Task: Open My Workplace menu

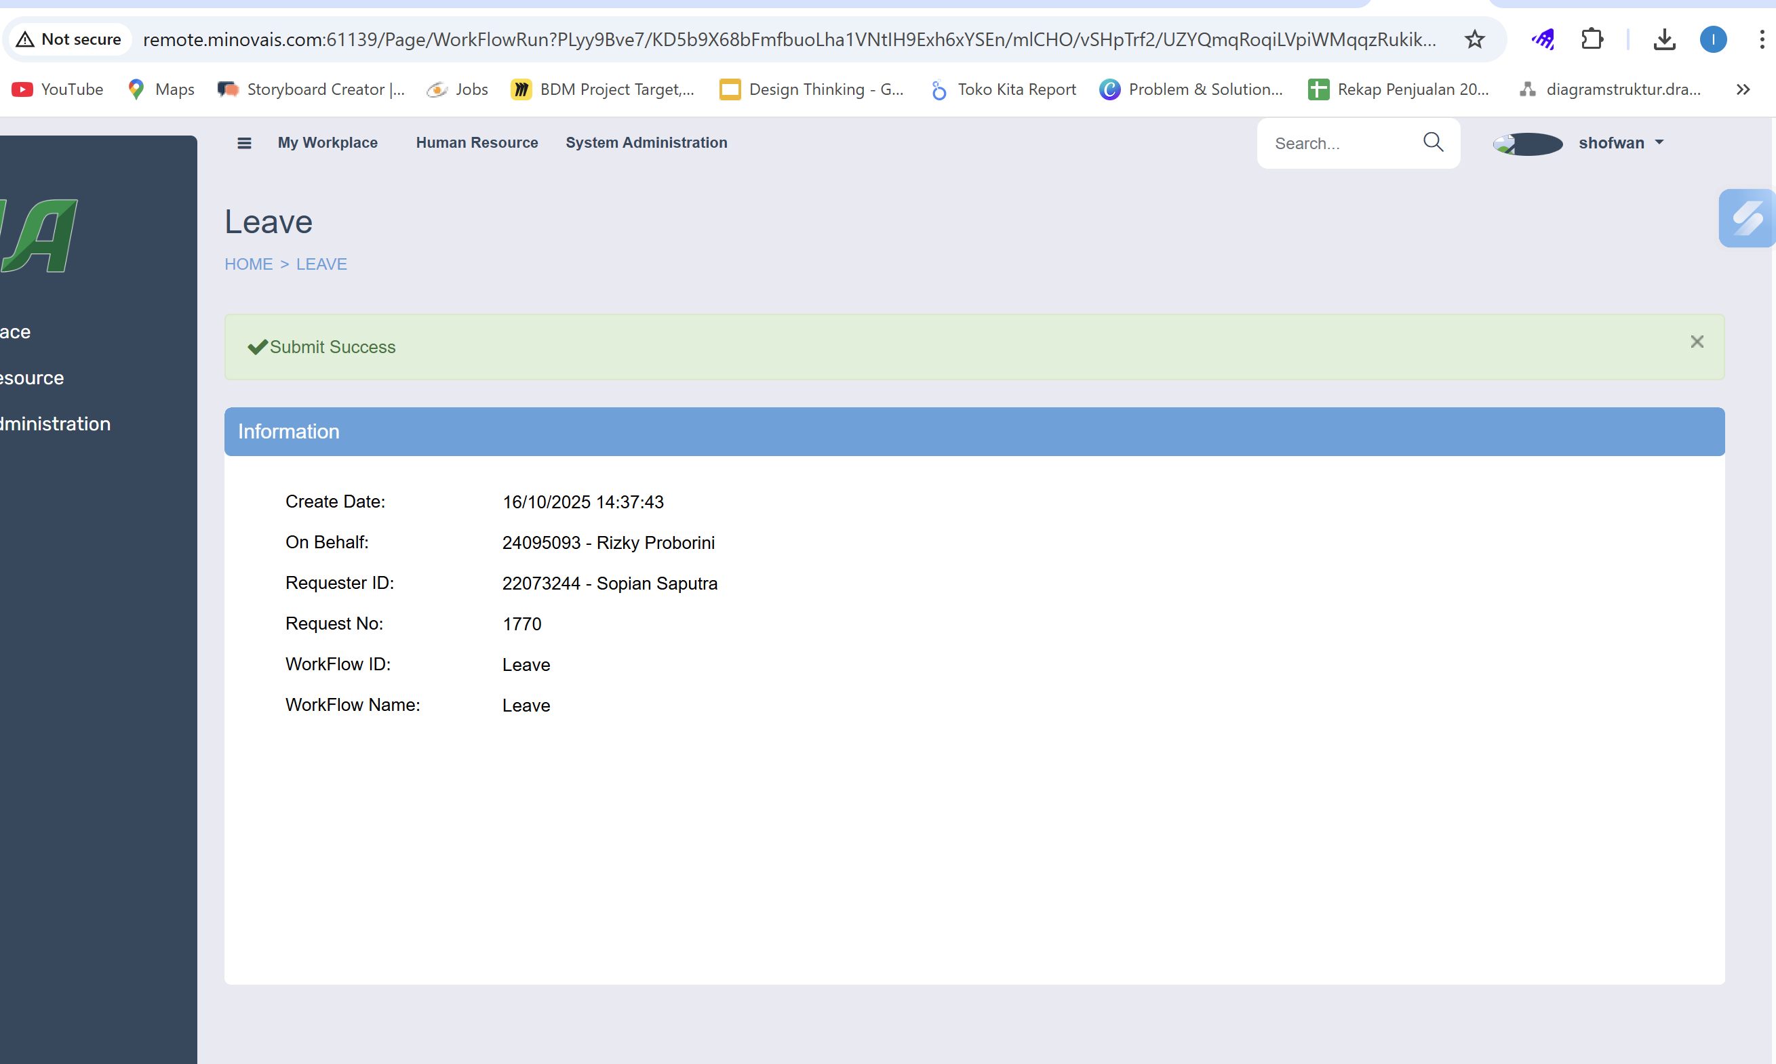Action: coord(327,143)
